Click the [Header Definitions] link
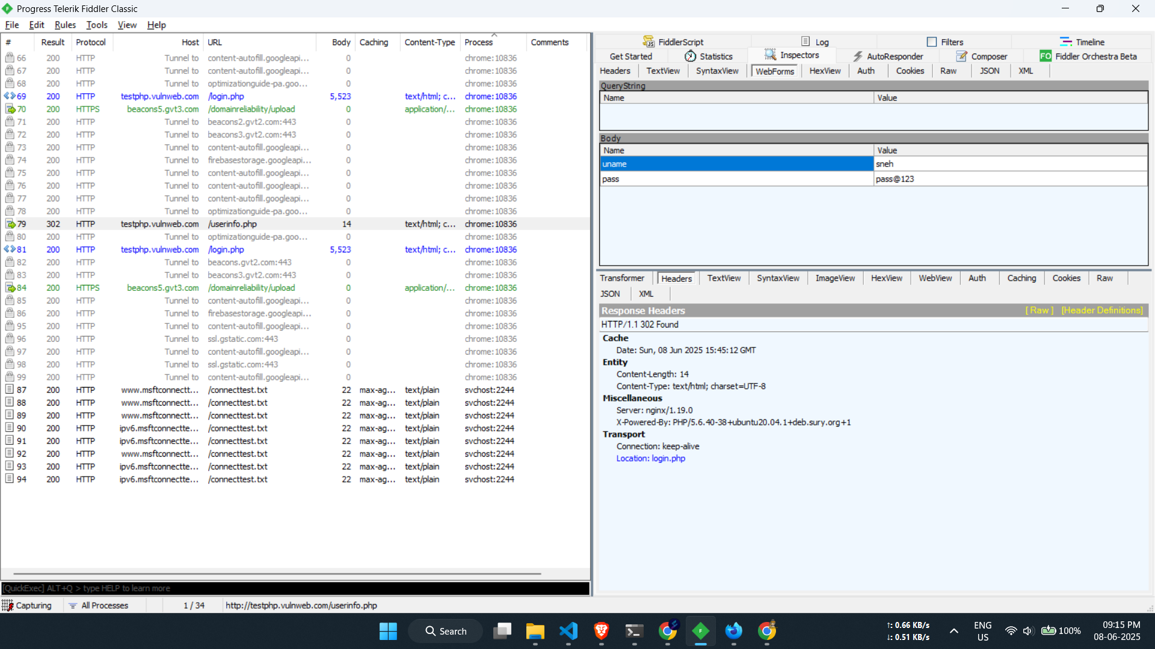This screenshot has width=1155, height=649. 1102,311
